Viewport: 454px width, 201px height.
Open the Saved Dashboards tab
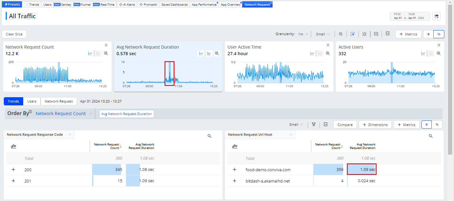tap(174, 5)
